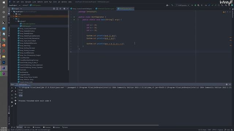Collapse the InfinityIT package
This screenshot has width=234, height=131.
pos(16,21)
